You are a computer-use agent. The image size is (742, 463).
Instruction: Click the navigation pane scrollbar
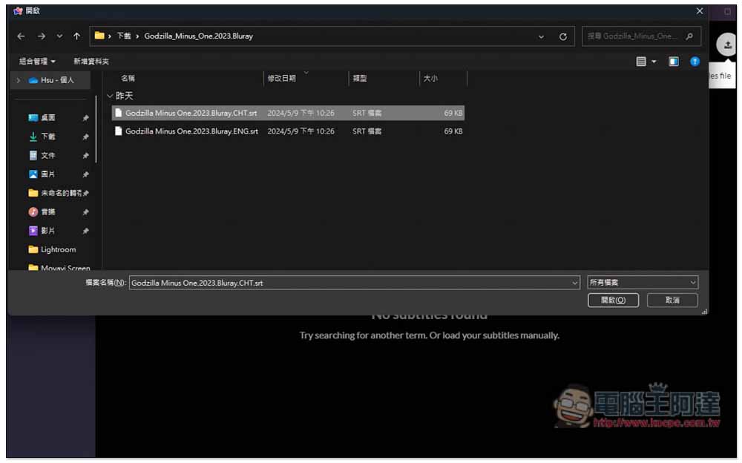click(x=96, y=129)
